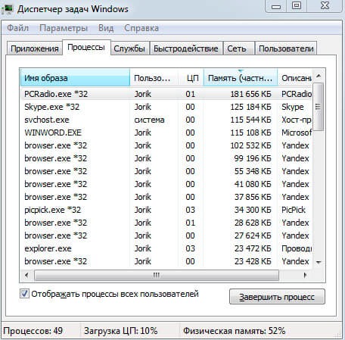Screen dimensions: 345x340
Task: Click the horizontal scrollbar right arrow
Action: point(306,275)
